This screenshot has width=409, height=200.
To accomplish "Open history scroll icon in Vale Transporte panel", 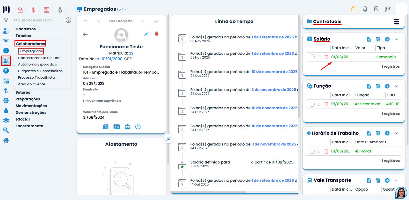I will [x=378, y=180].
